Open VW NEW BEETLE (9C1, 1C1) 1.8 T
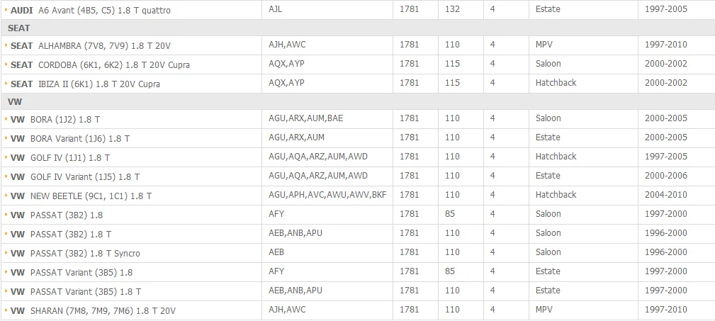This screenshot has height=321, width=715. (81, 196)
